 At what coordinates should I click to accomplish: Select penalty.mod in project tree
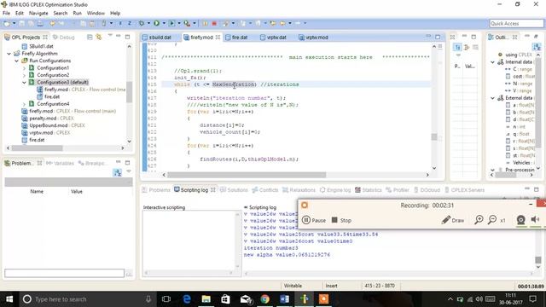click(x=47, y=119)
